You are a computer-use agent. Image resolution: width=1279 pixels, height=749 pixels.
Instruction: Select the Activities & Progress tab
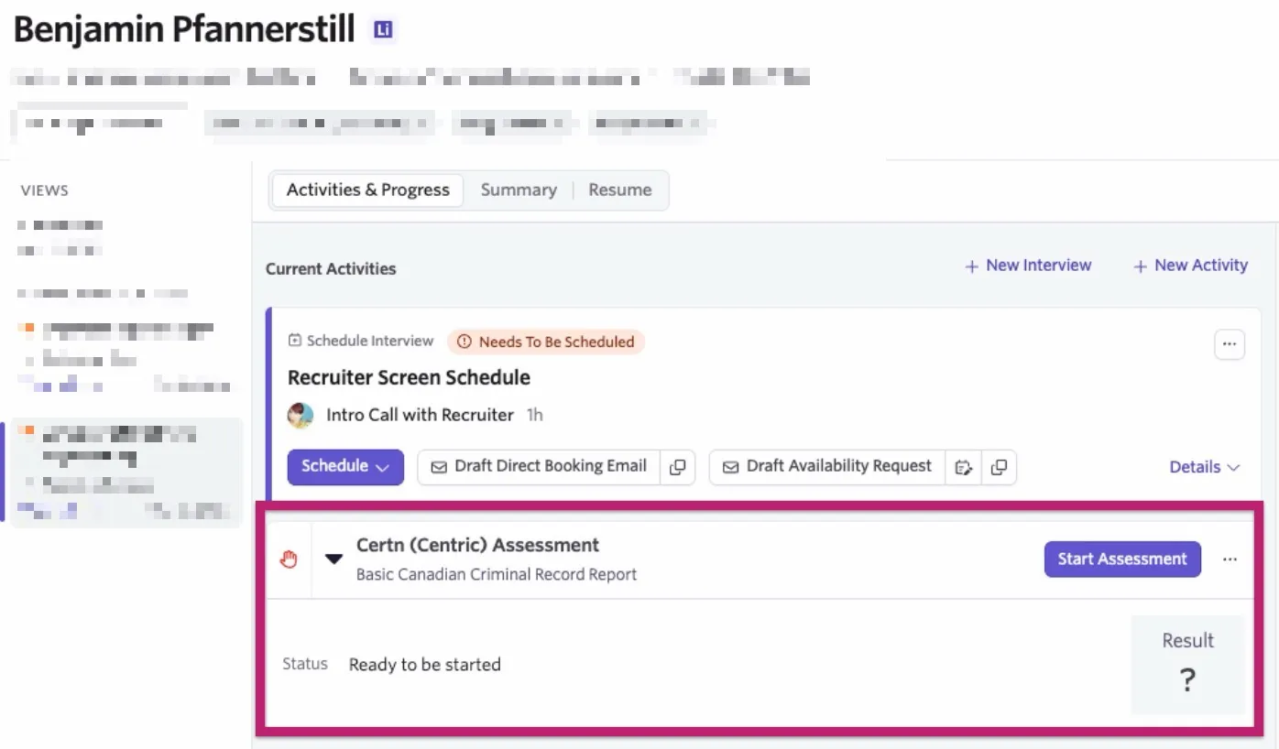[368, 190]
